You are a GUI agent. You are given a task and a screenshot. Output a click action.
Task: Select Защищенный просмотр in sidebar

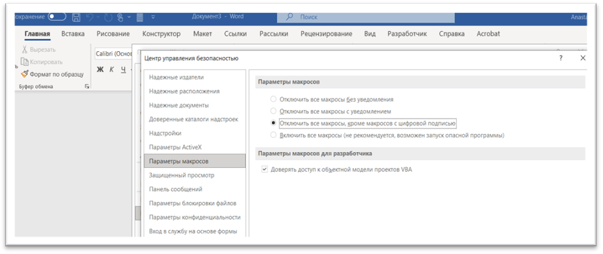[x=195, y=176]
